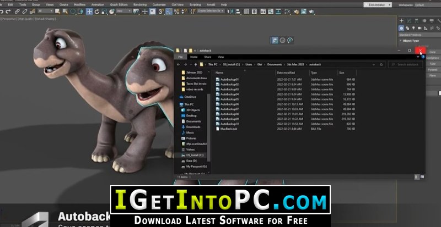
Task: Switch Explorer to large icons view
Action: pos(422,177)
